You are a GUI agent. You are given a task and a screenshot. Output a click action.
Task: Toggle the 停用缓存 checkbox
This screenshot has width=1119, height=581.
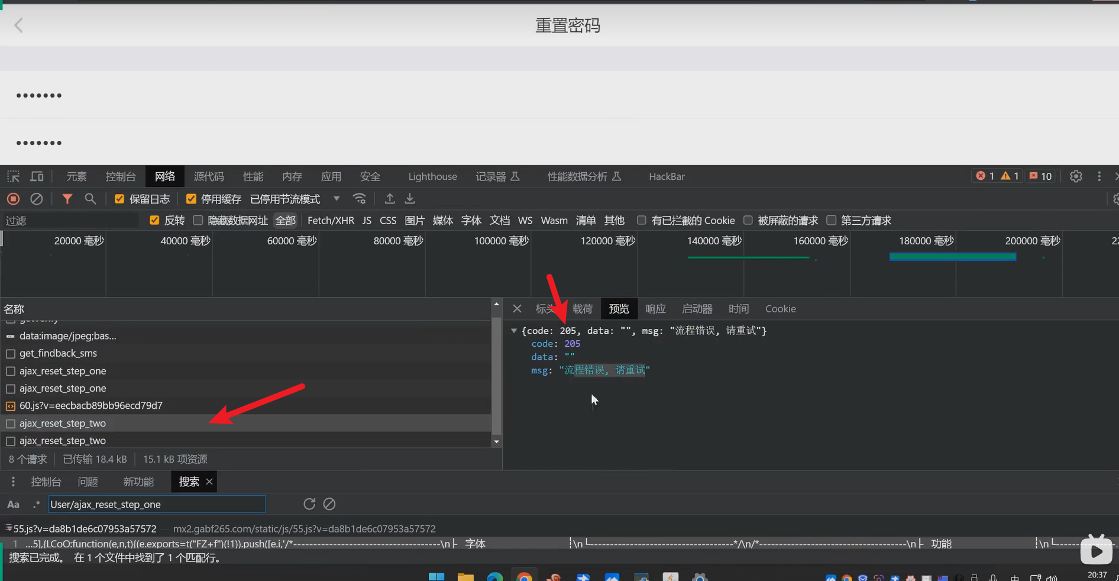[191, 199]
